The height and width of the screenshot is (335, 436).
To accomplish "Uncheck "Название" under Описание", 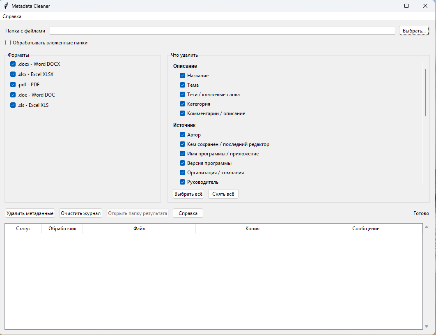I will click(182, 75).
